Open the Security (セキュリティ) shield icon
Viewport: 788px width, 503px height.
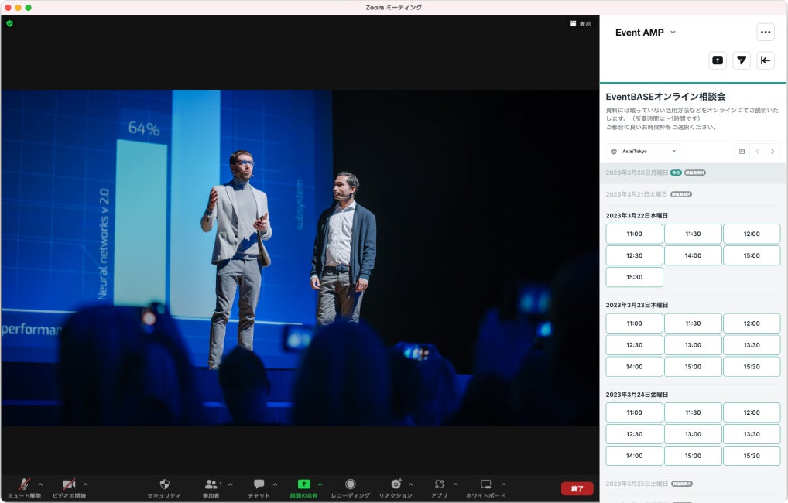point(164,484)
